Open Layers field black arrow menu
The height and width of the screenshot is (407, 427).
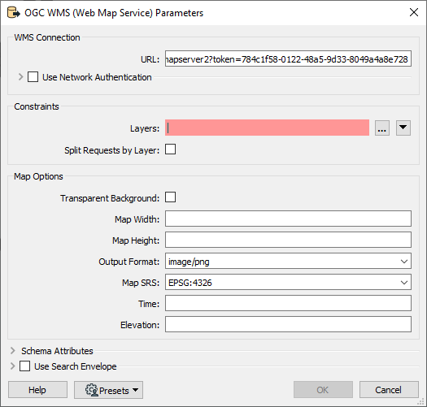403,128
